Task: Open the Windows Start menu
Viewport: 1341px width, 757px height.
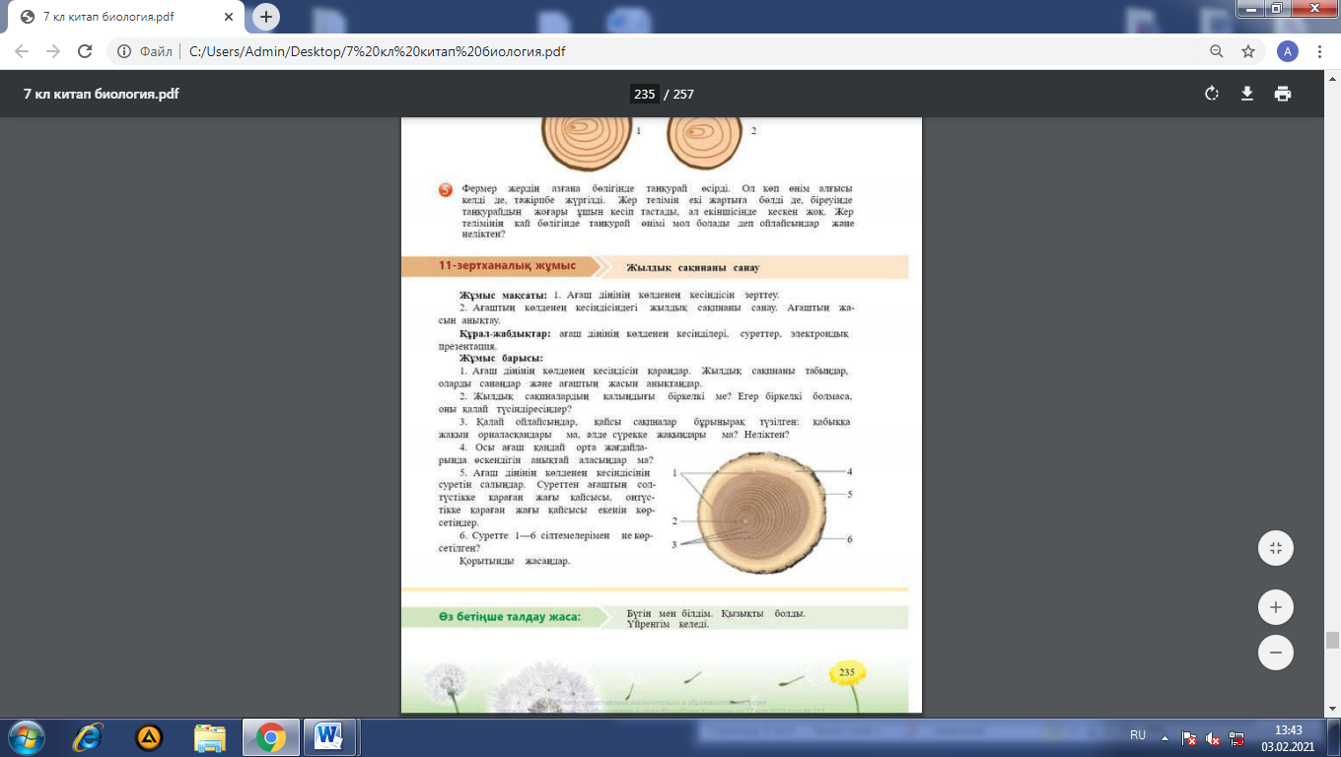Action: pos(25,737)
